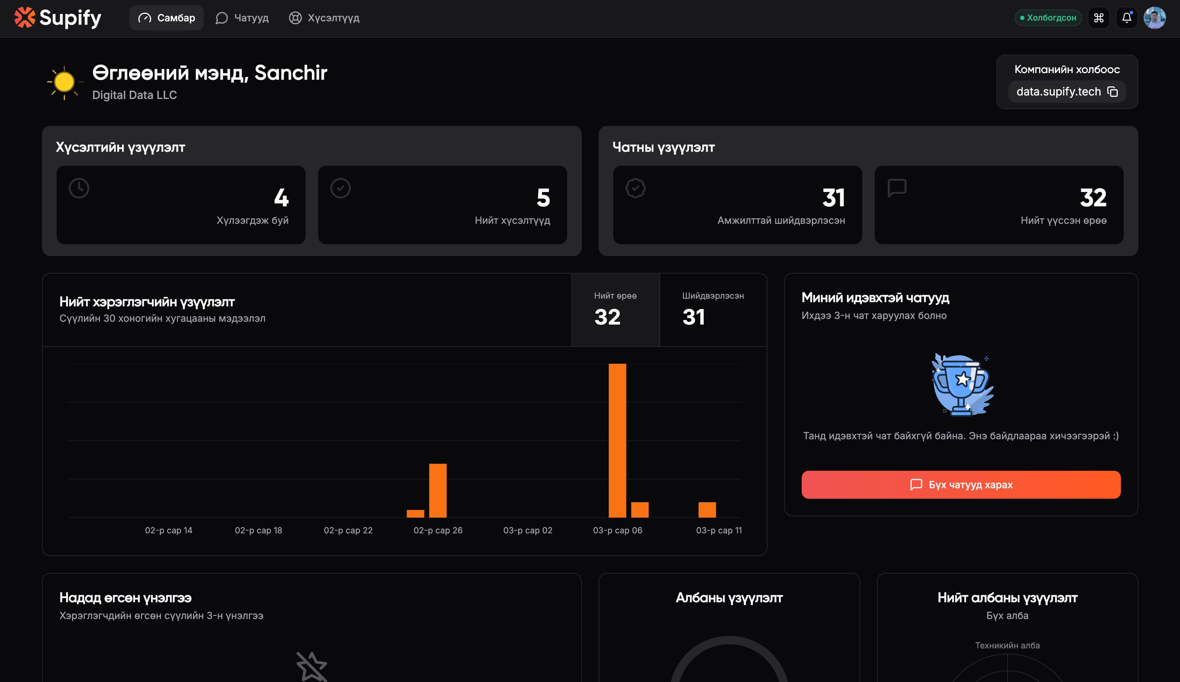Click the sun greeting icon
The image size is (1180, 682).
point(64,82)
